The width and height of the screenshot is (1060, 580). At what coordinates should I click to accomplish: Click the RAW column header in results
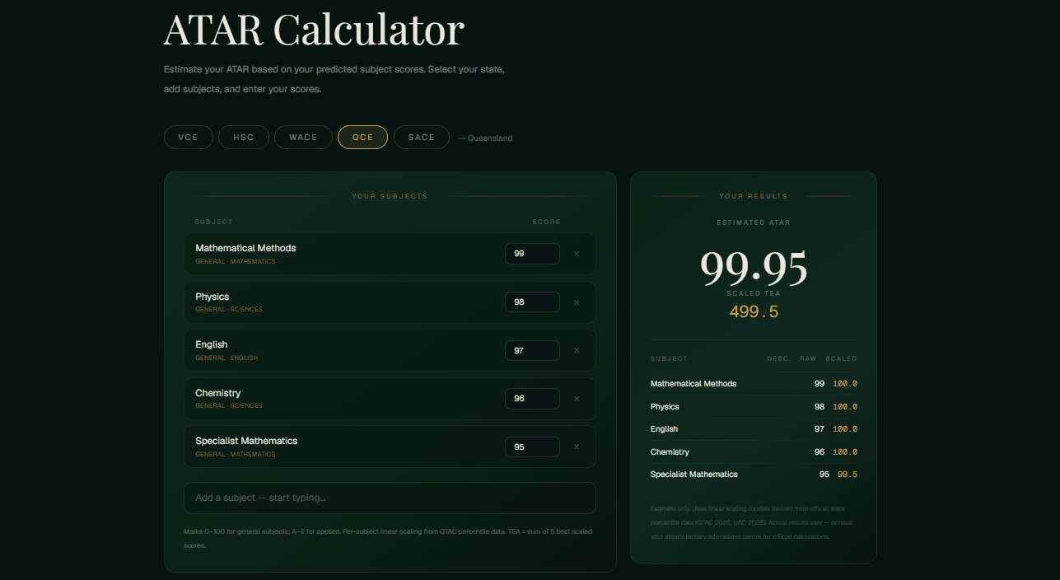[808, 359]
